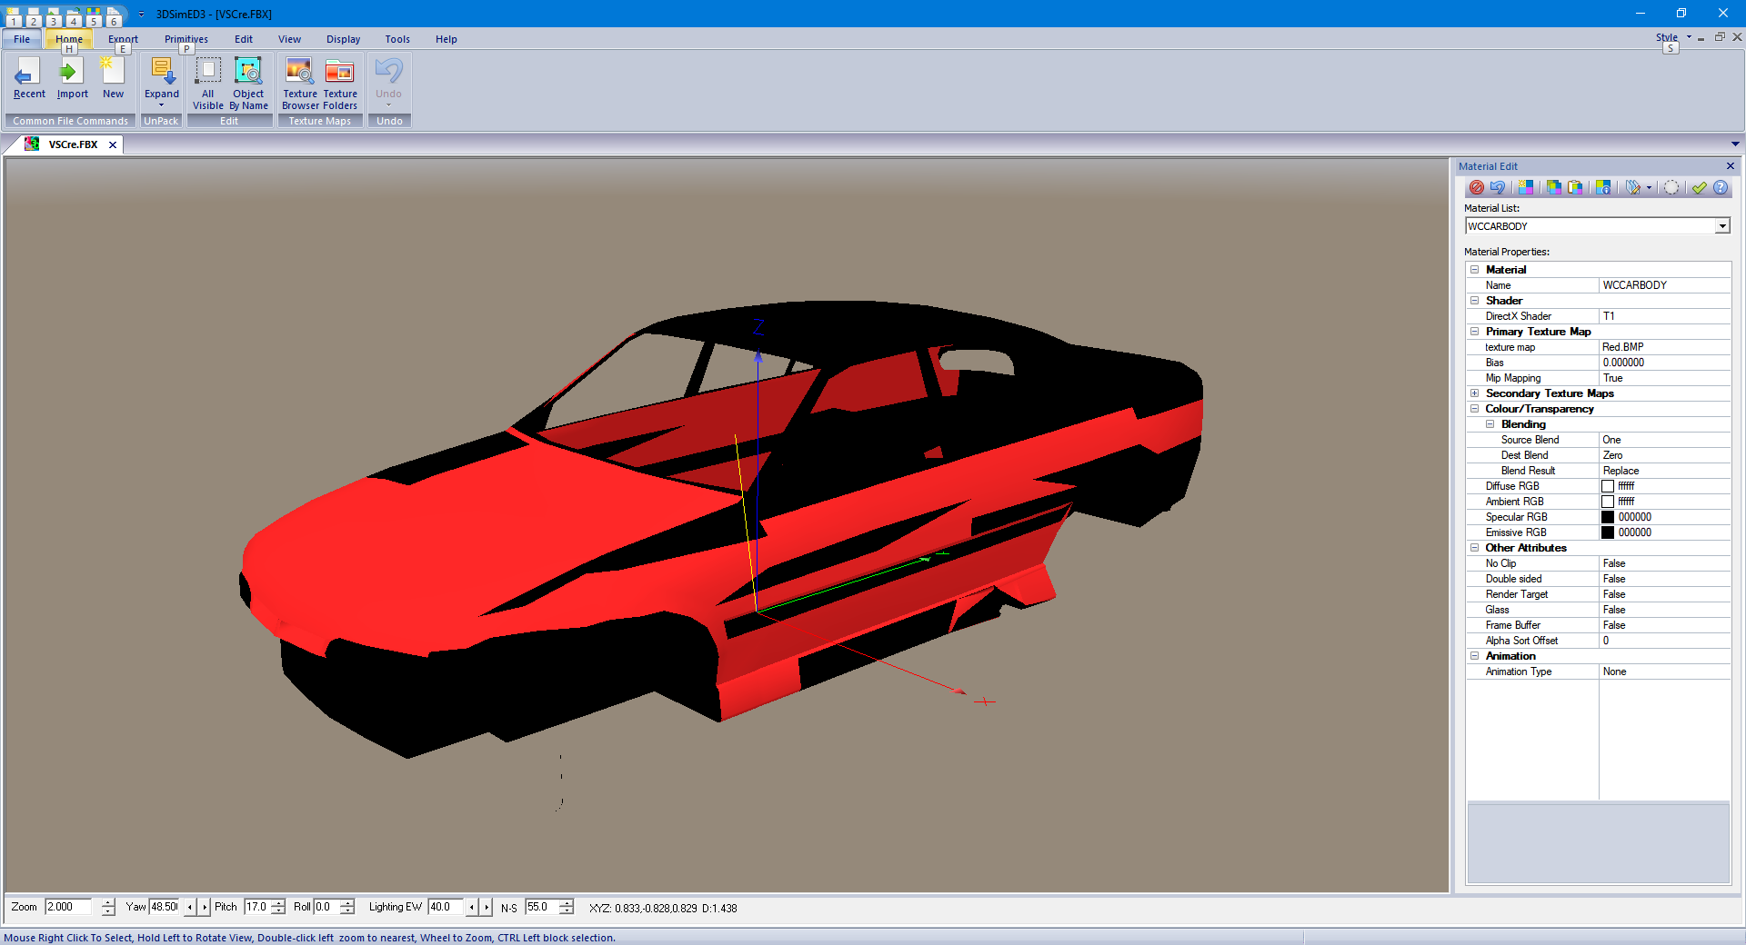Close the Material Edit panel
Screen dimensions: 1746x945
pyautogui.click(x=1731, y=166)
